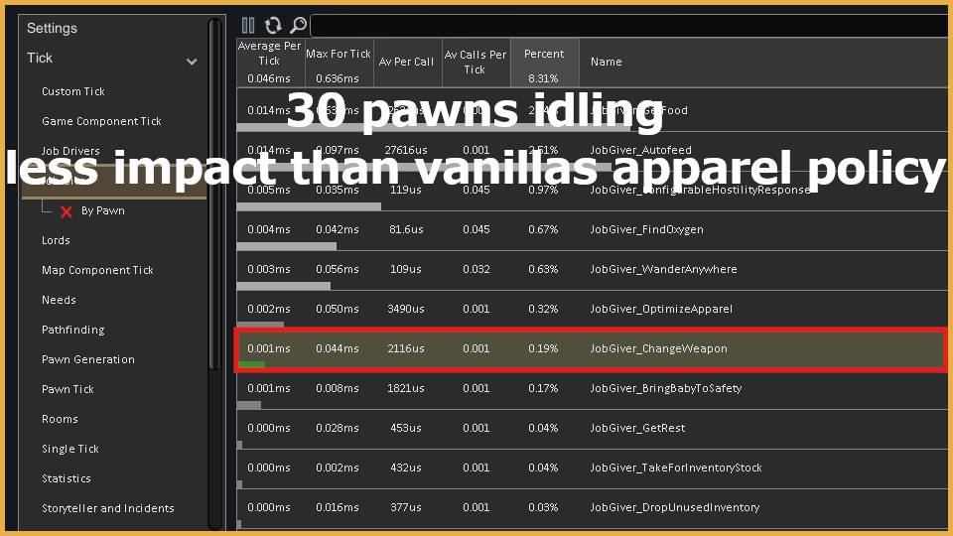
Task: Select JobGiver_FindOxygen row
Action: 592,229
